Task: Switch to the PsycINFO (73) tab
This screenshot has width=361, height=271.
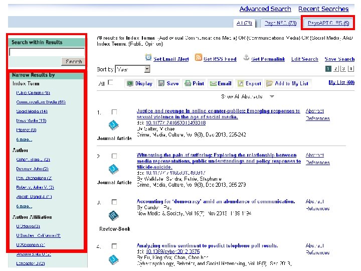Action: [x=280, y=23]
